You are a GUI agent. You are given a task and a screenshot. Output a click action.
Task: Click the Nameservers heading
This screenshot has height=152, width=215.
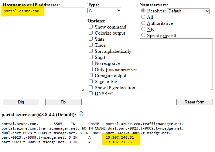[x=154, y=5]
